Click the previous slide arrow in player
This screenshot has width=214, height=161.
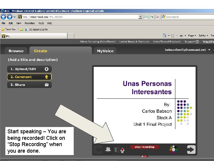pyautogui.click(x=98, y=150)
